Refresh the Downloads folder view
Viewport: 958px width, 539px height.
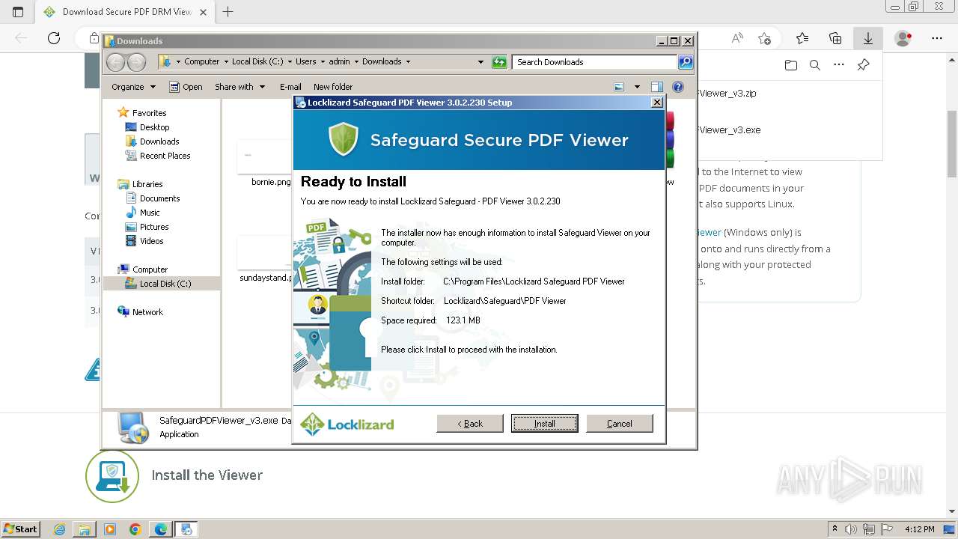(499, 62)
